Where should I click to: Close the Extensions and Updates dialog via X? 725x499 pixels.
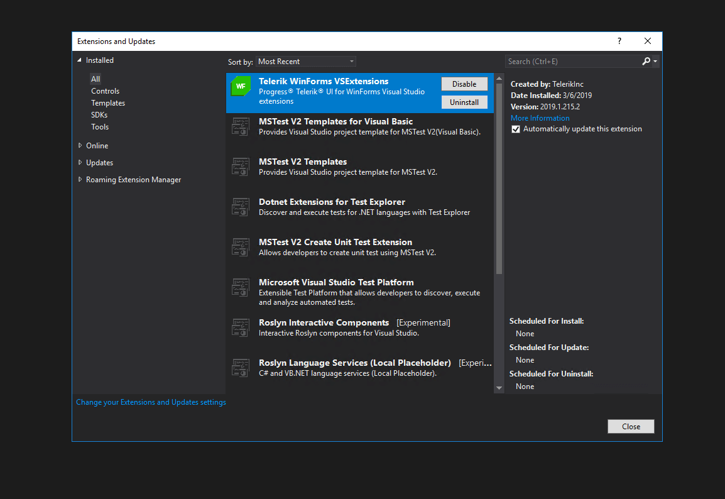[x=647, y=41]
